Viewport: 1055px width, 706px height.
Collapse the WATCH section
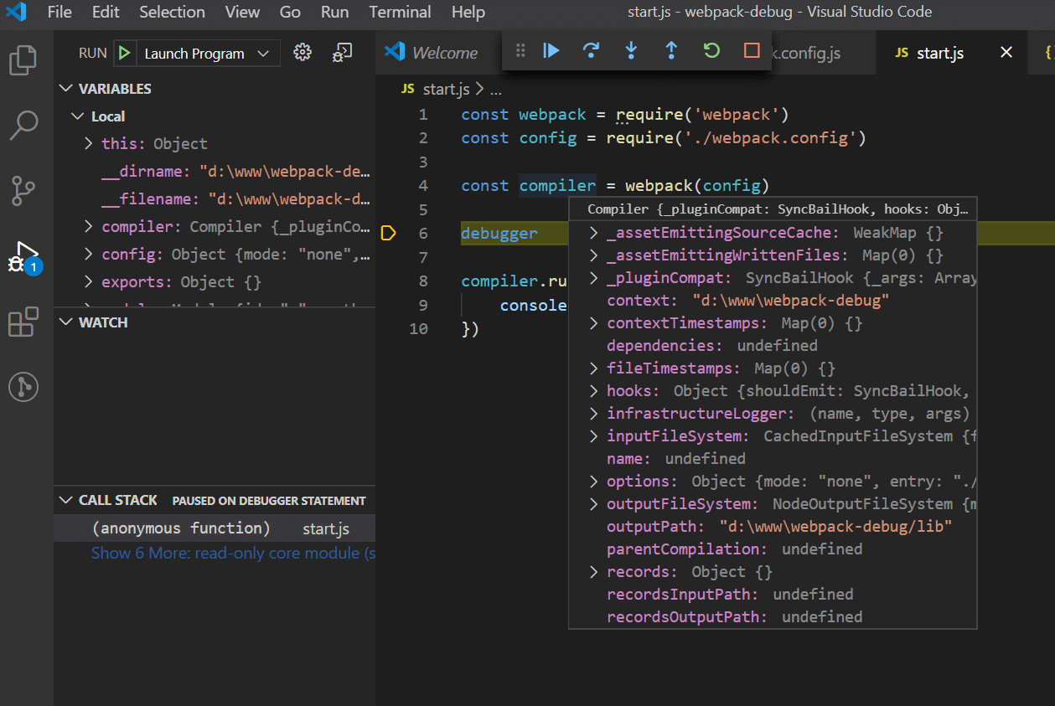(x=67, y=322)
